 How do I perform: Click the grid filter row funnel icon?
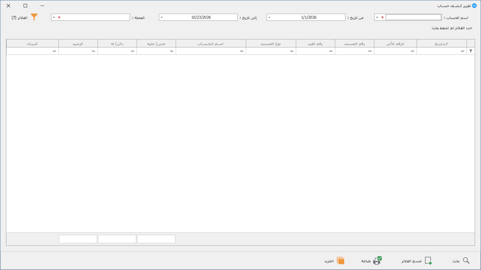471,51
